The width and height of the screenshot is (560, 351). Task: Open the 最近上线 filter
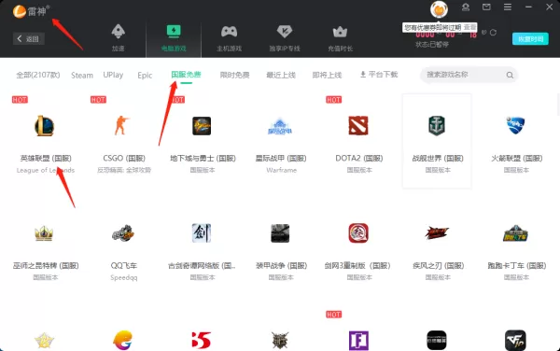[281, 75]
